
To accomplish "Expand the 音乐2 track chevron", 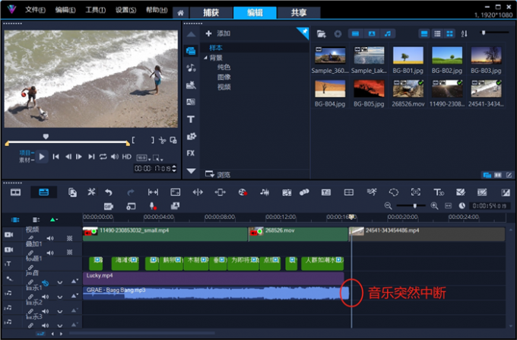I will click(59, 311).
